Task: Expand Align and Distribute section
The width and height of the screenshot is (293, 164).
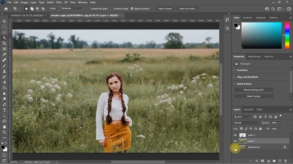Action: 234,77
